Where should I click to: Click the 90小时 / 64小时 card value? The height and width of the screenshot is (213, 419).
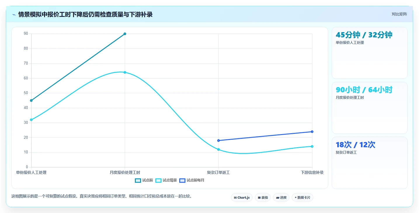pos(364,90)
